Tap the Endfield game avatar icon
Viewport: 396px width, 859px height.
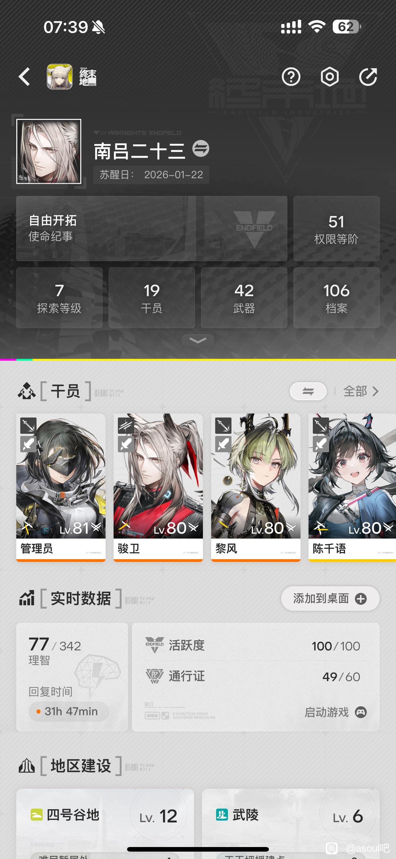click(x=59, y=77)
